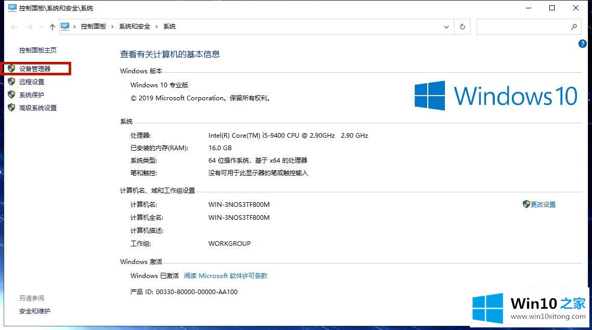
Task: Click the Windows 10 logo image
Action: pyautogui.click(x=496, y=96)
